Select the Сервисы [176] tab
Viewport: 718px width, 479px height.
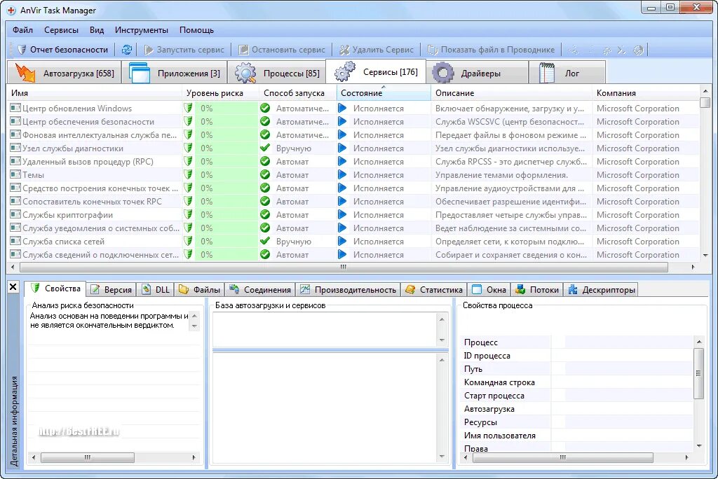(x=376, y=72)
